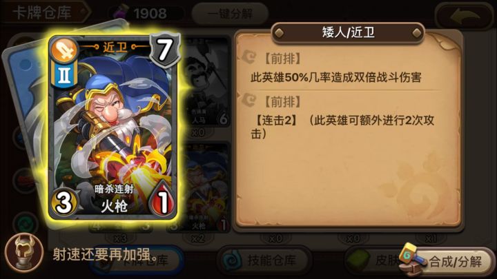The height and width of the screenshot is (279, 497).
Task: Select the dimmed 人马 card thumbnail
Action: coord(203,82)
